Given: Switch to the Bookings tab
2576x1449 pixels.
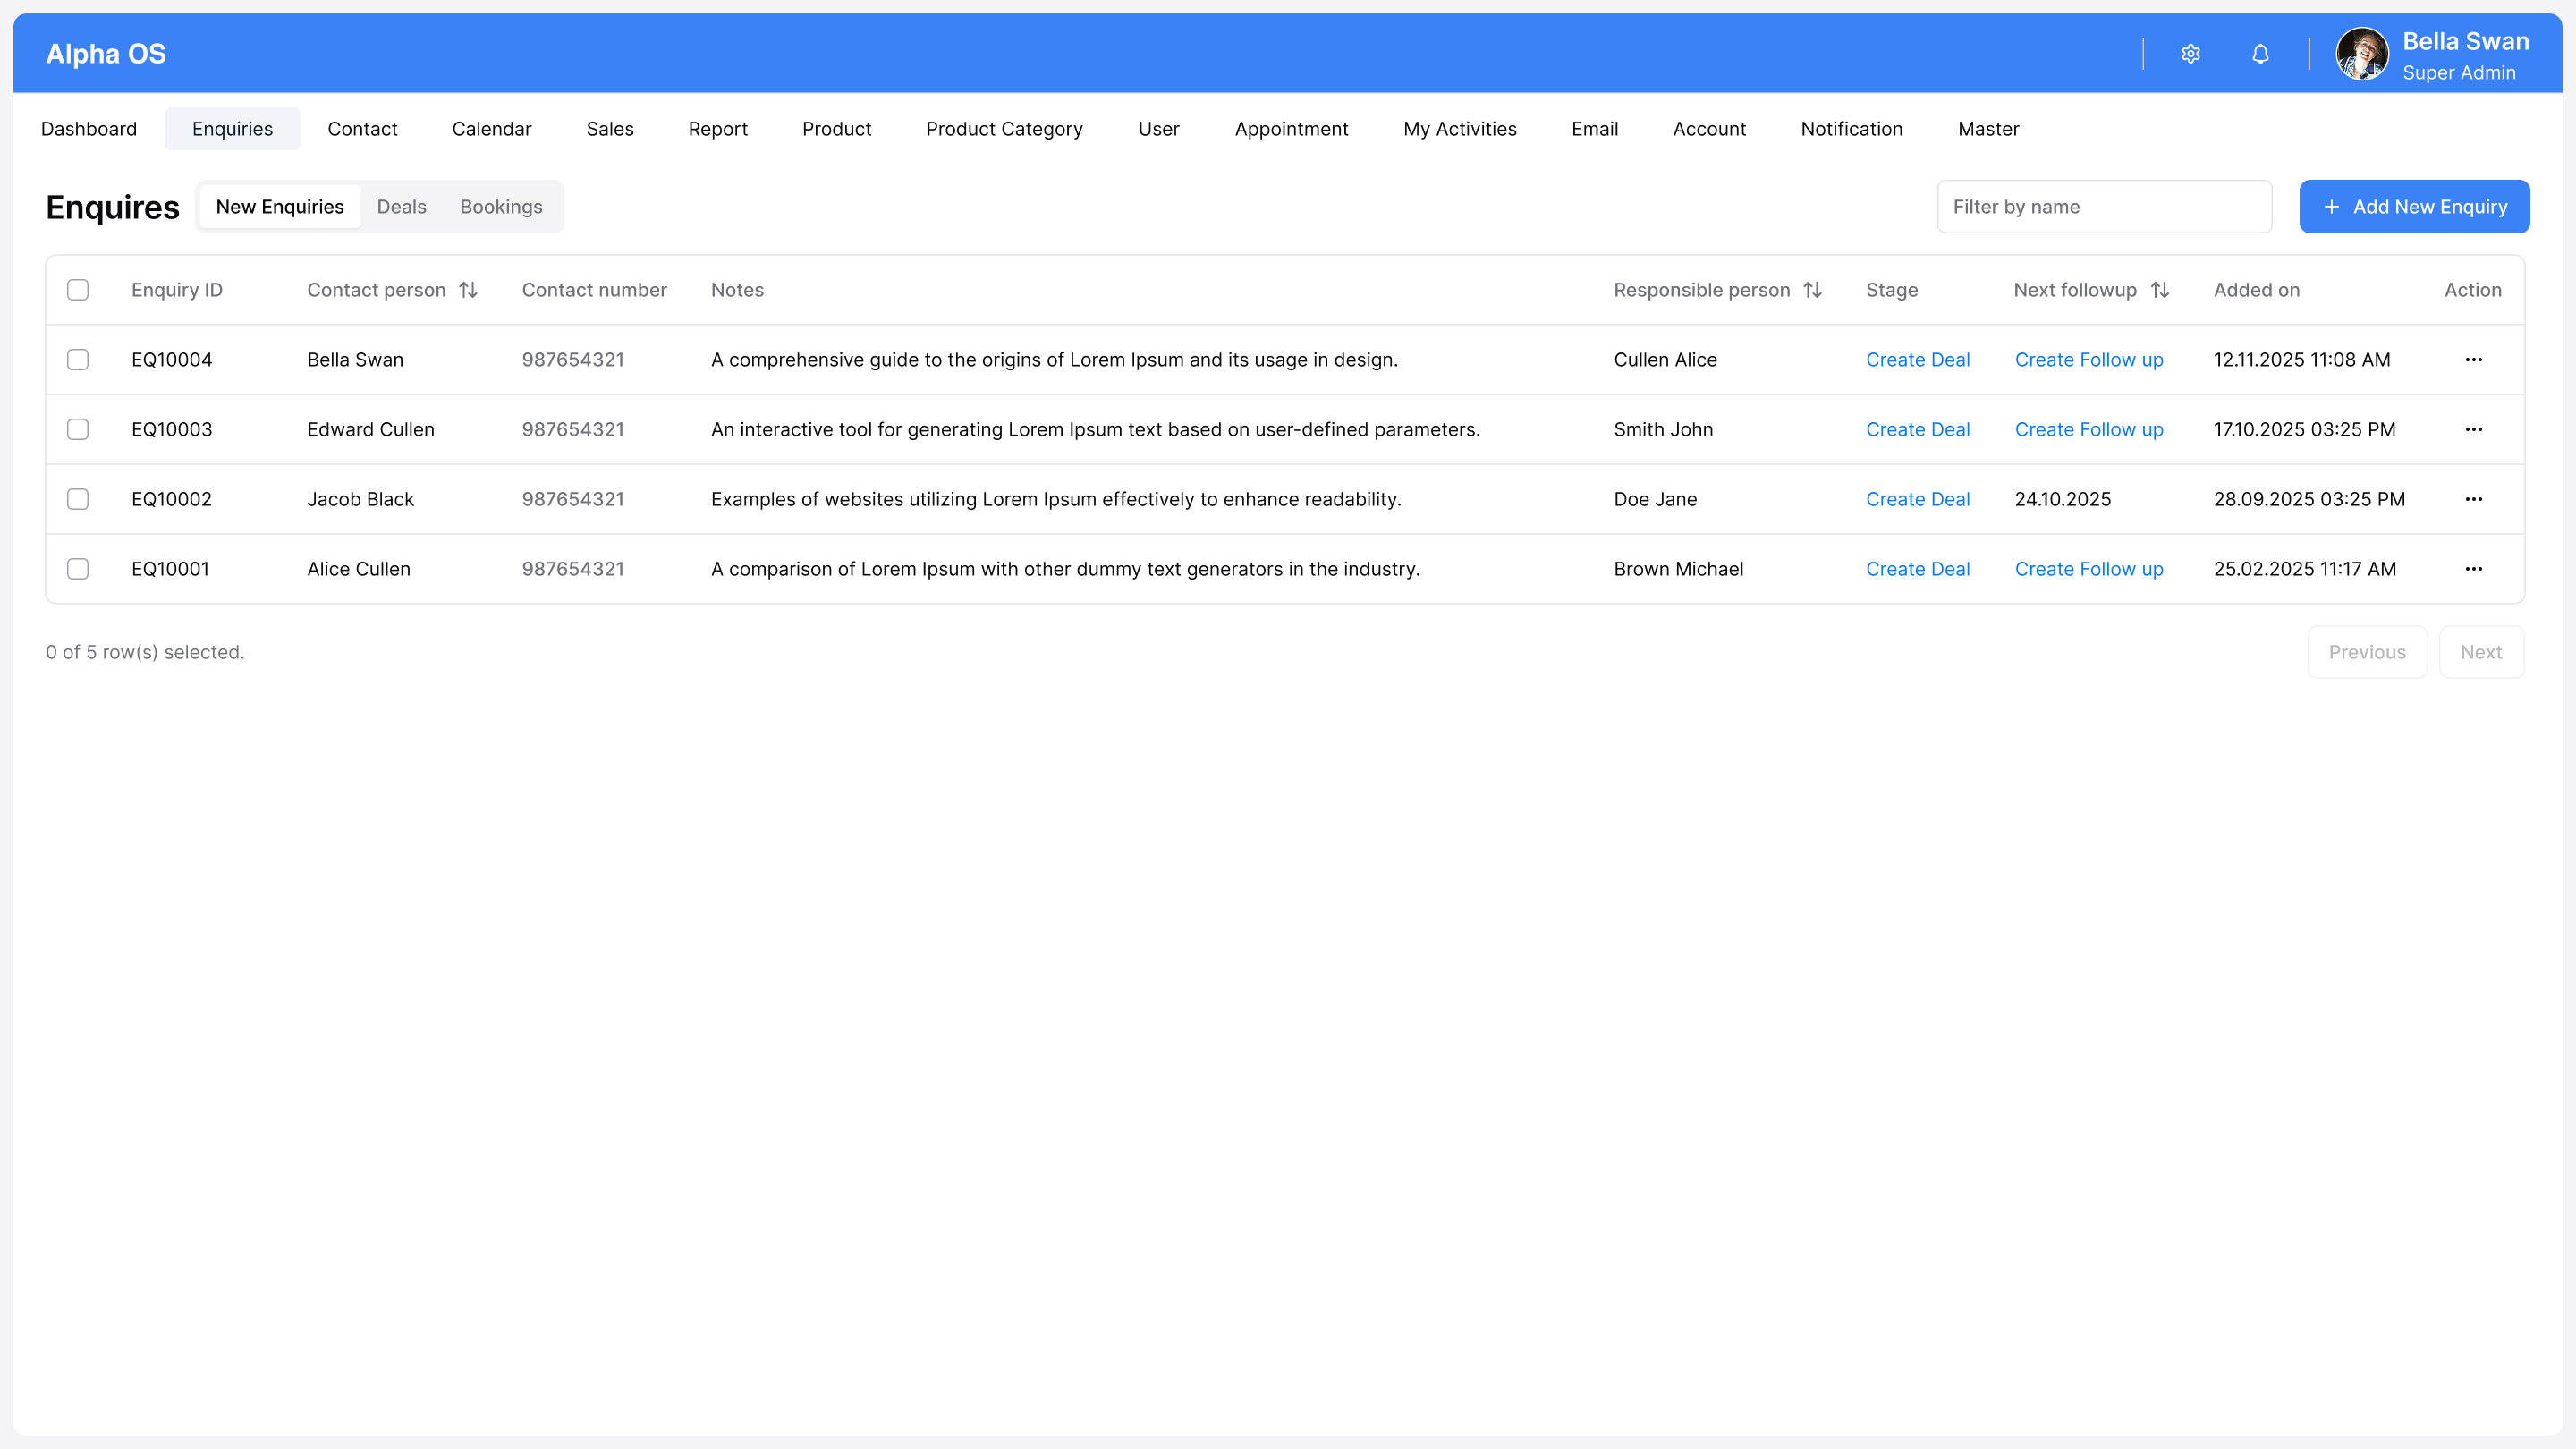Looking at the screenshot, I should point(501,207).
